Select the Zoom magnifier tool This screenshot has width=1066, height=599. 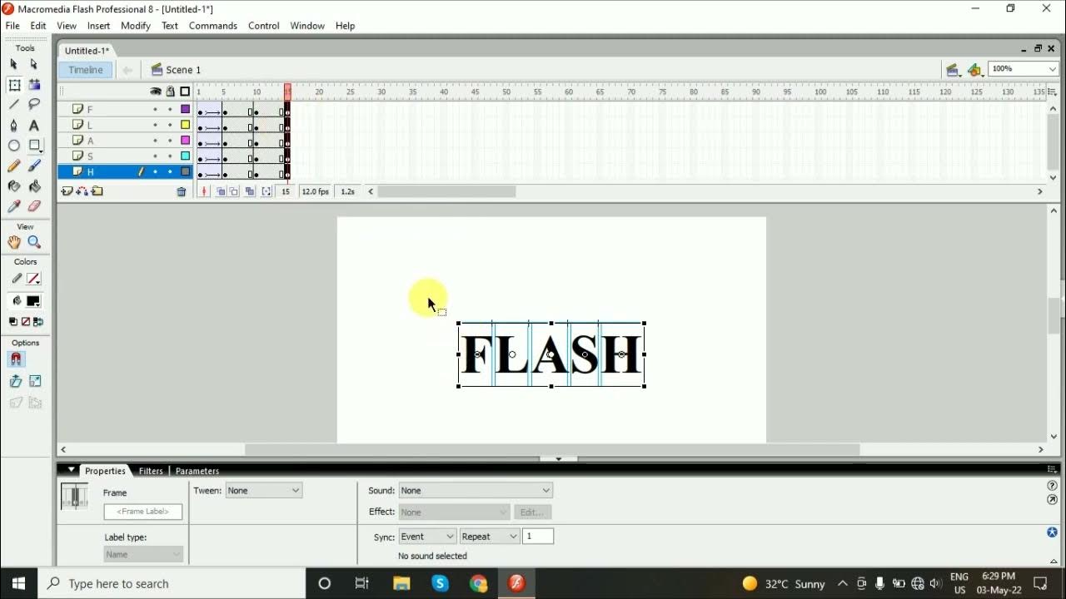[x=34, y=242]
